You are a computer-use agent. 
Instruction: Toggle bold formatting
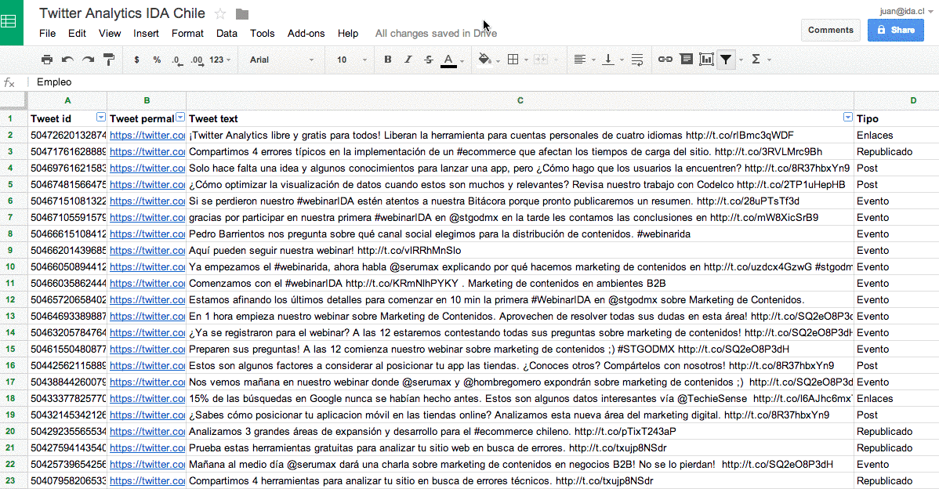pos(386,59)
